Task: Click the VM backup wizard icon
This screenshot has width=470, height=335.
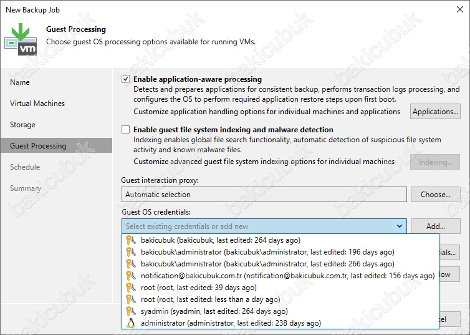Action: (x=21, y=39)
